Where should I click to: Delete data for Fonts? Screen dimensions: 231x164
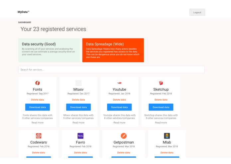click(38, 100)
